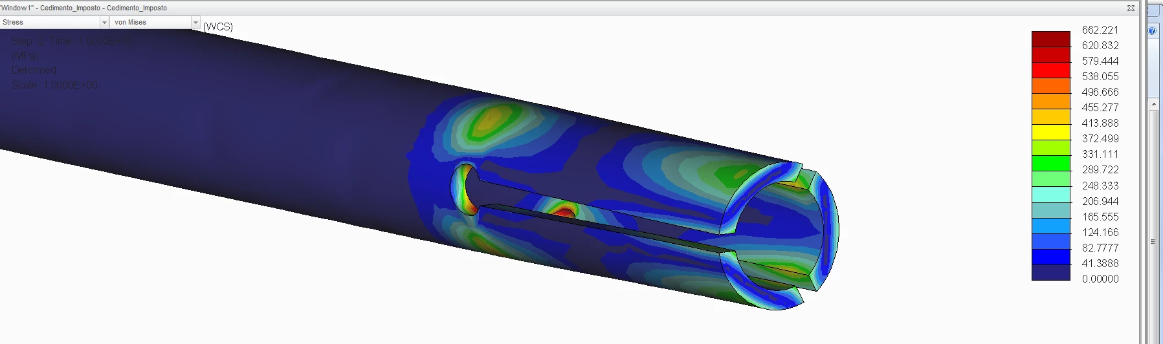This screenshot has width=1163, height=344.
Task: Click the legend value 124.166
Action: pos(1100,232)
